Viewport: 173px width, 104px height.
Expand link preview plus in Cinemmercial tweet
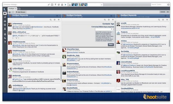(x=110, y=83)
